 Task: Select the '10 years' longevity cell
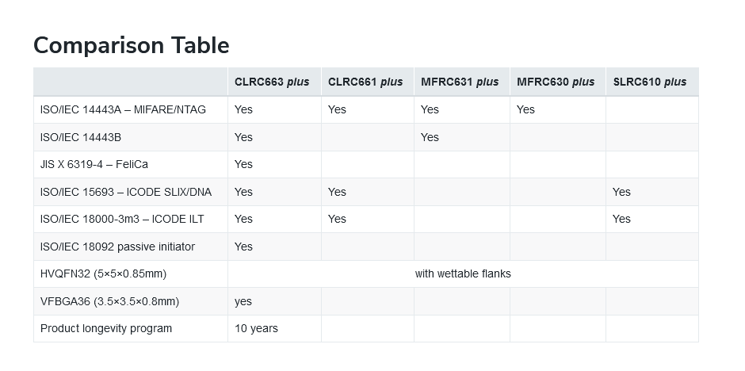point(256,328)
